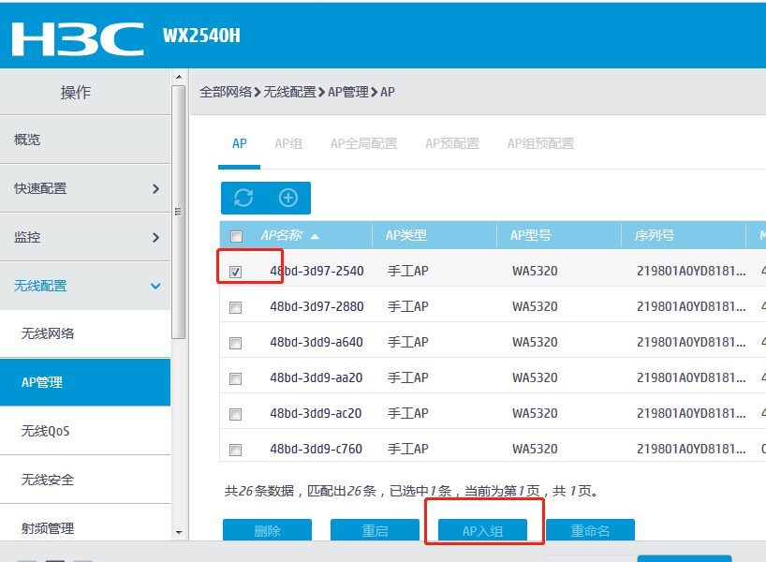The width and height of the screenshot is (766, 562).
Task: Check the checkbox for 48bd-3d97-2880
Action: (x=235, y=307)
